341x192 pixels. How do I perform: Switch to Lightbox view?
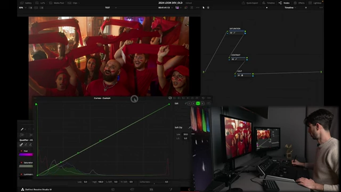tap(315, 3)
